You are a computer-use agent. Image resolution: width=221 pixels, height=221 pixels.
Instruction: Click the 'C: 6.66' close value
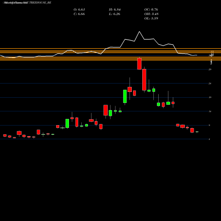[x=79, y=14]
